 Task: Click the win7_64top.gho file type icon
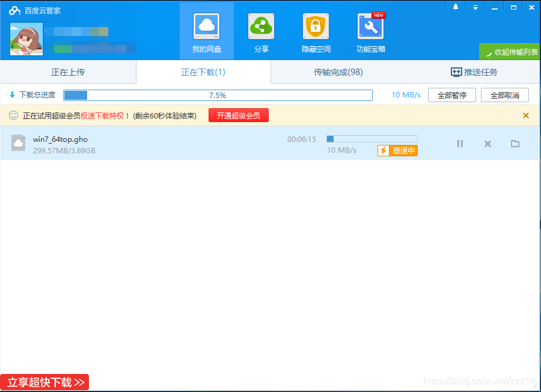tap(18, 143)
